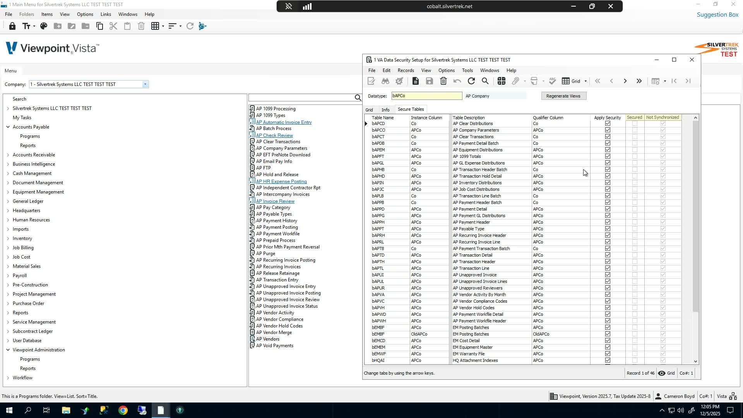Viewport: 743px width, 418px height.
Task: Collapse the Accounts Payable folder
Action: click(8, 127)
